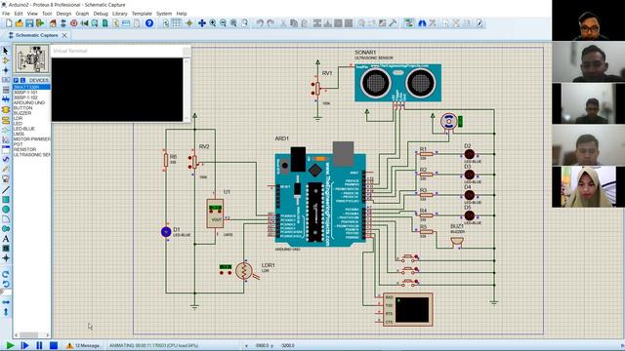Open the Home page icon

[53, 23]
